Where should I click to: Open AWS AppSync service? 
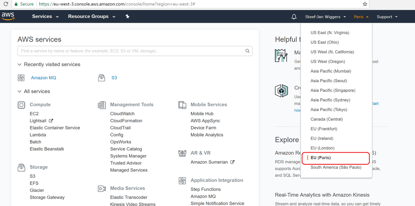coord(205,121)
